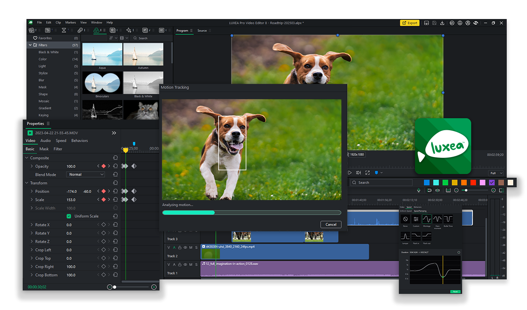The width and height of the screenshot is (527, 310).
Task: Select the Montage speed ramp preset
Action: click(x=427, y=219)
